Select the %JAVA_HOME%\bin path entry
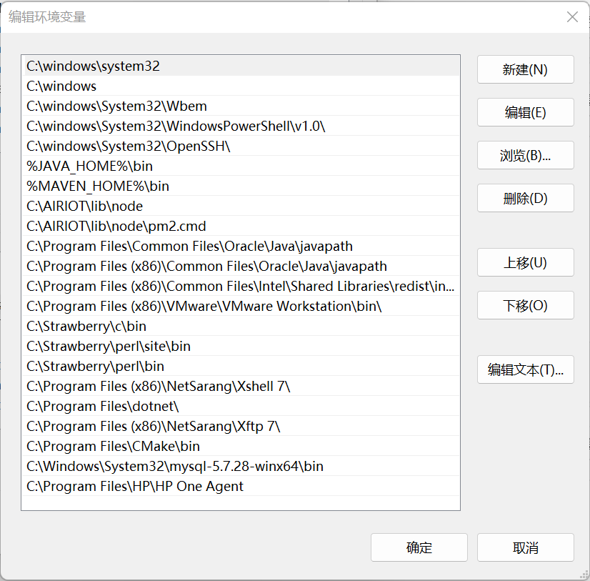This screenshot has width=590, height=581. (x=89, y=167)
